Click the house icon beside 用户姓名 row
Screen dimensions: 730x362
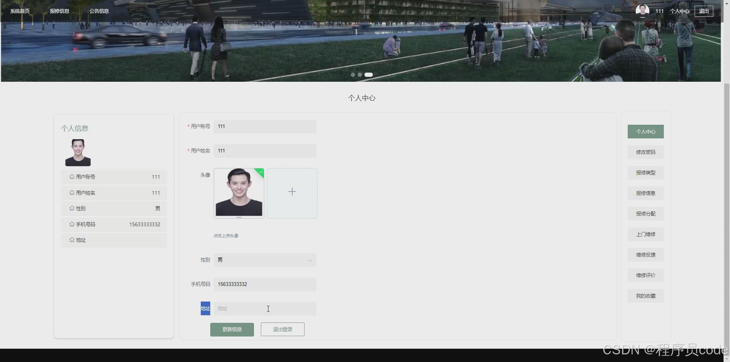point(72,192)
